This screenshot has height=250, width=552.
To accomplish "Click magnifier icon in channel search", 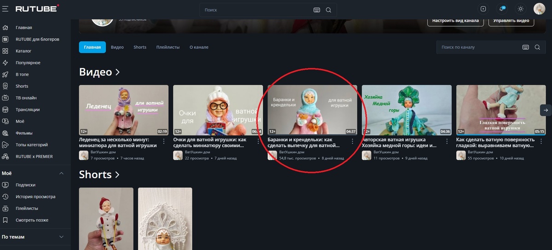I will (x=537, y=47).
